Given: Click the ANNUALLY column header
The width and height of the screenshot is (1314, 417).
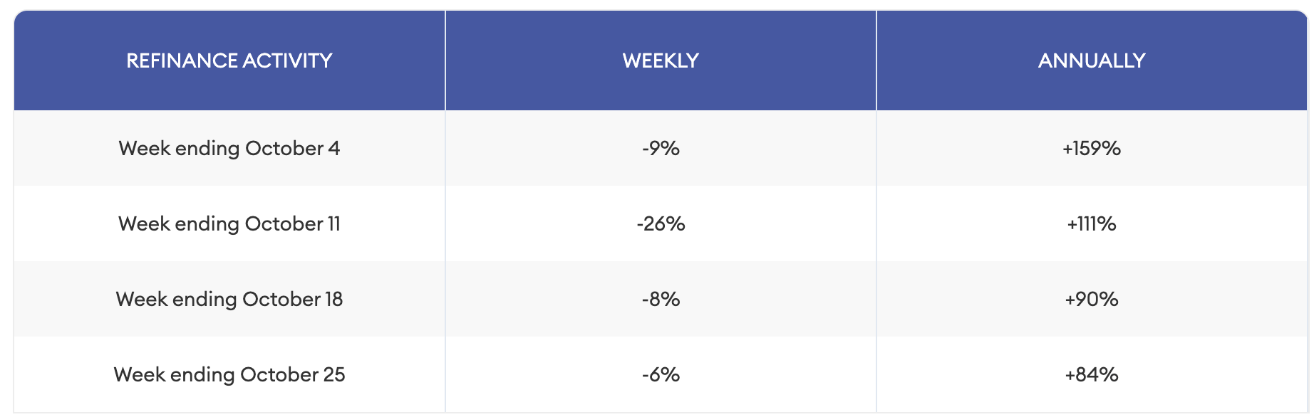Looking at the screenshot, I should (x=1092, y=60).
